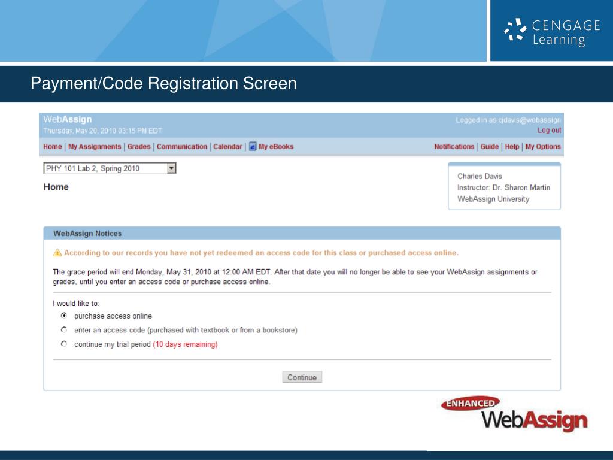Click the warning triangle icon in notices
Image resolution: width=613 pixels, height=460 pixels.
57,253
